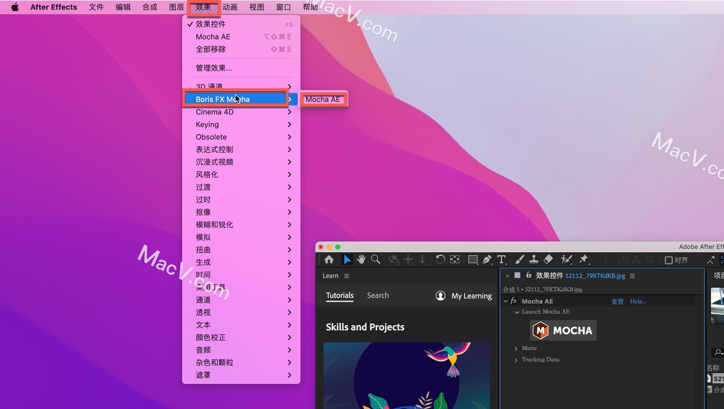Viewport: 724px width, 409px height.
Task: Open the Learn panel menu icon
Action: click(347, 276)
